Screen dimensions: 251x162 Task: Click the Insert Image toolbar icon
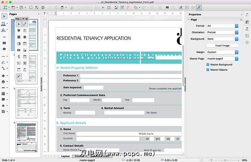tap(116, 7)
